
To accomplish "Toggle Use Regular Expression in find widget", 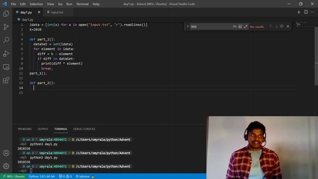I will [x=245, y=26].
